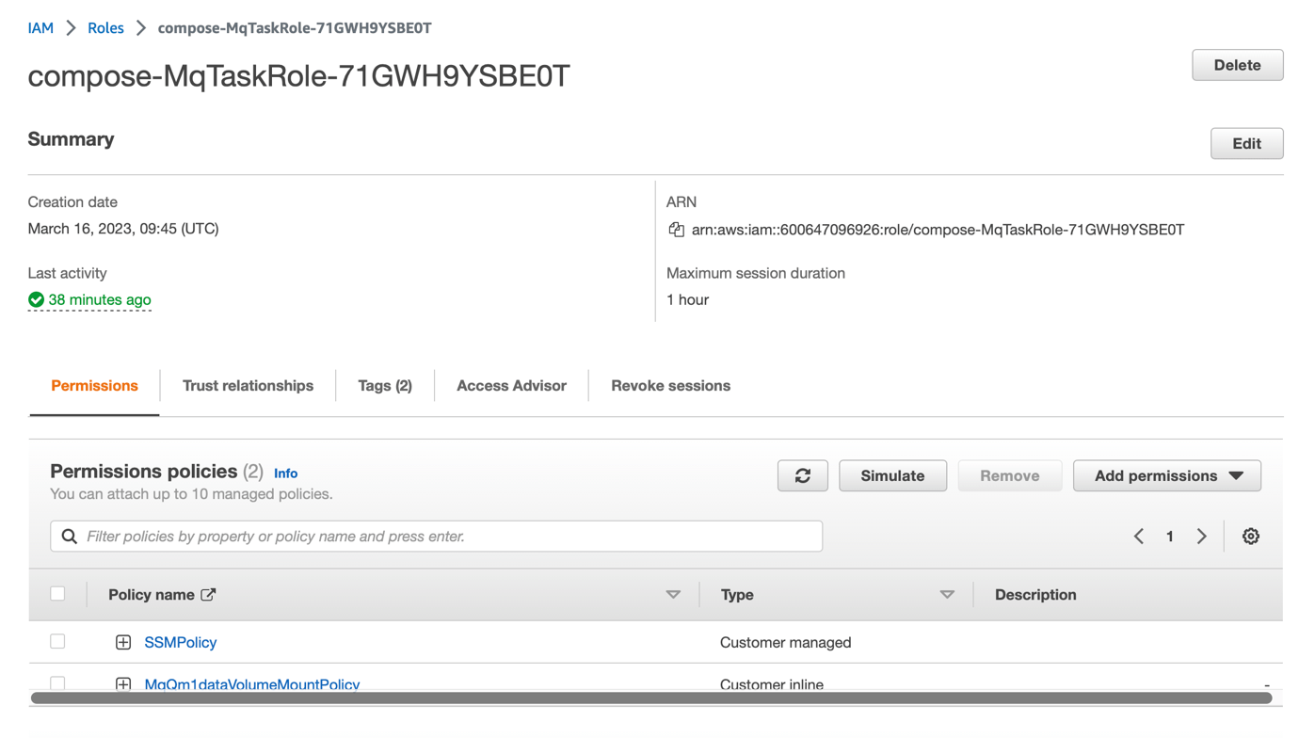Select the MqQm1dataVolumeMountPolicy row checkbox
Viewport: 1299px width, 738px height.
pos(57,683)
